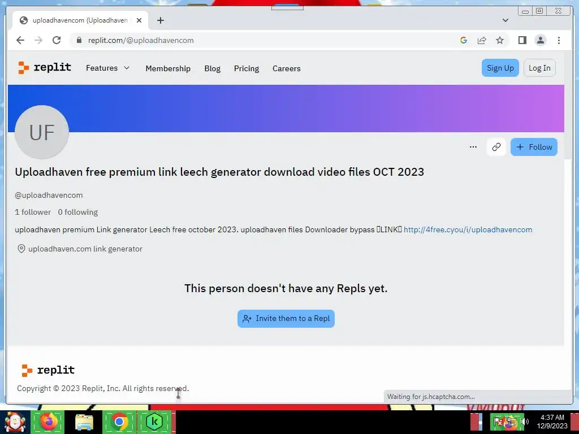Open Chrome's three-dot menu

click(559, 40)
